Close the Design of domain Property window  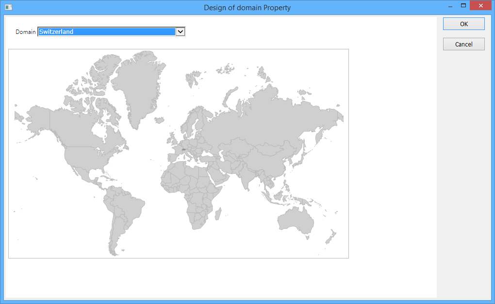click(x=480, y=5)
